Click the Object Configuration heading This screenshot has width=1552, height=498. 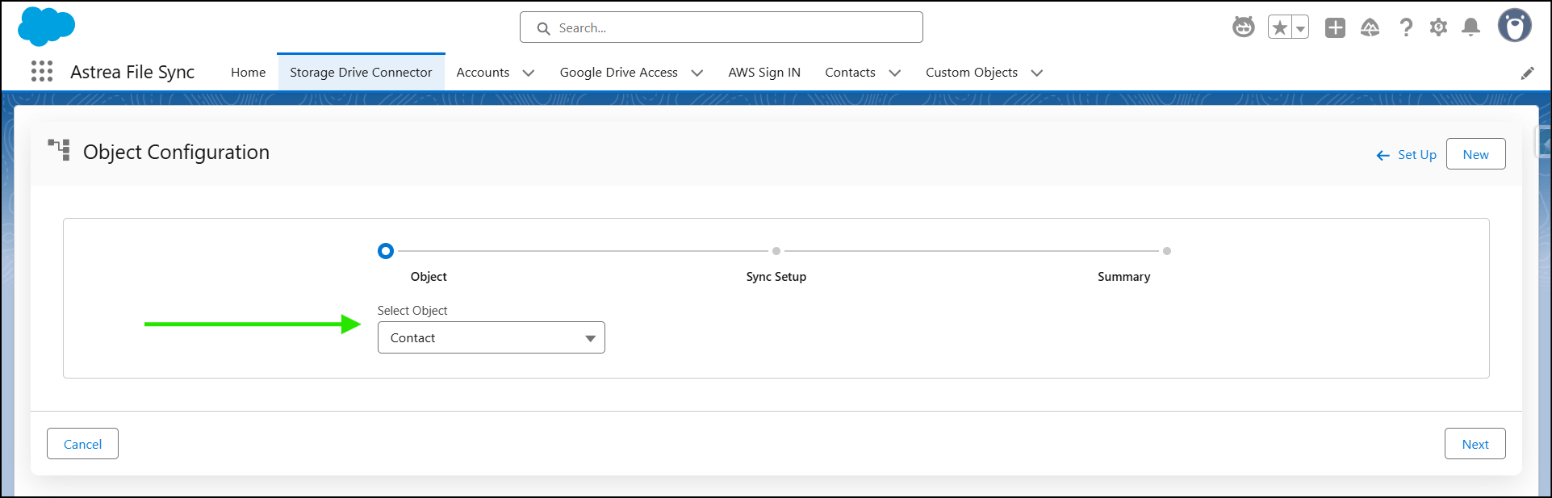click(x=176, y=152)
